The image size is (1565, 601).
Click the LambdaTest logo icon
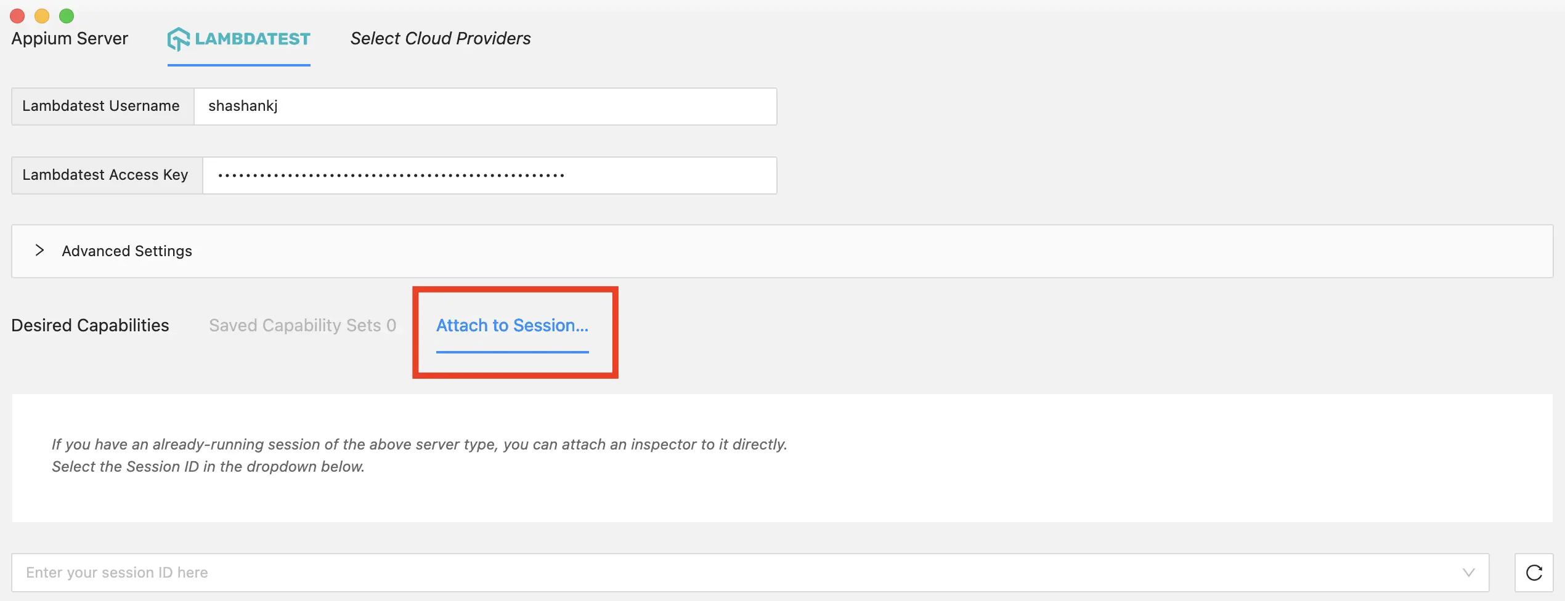[178, 39]
